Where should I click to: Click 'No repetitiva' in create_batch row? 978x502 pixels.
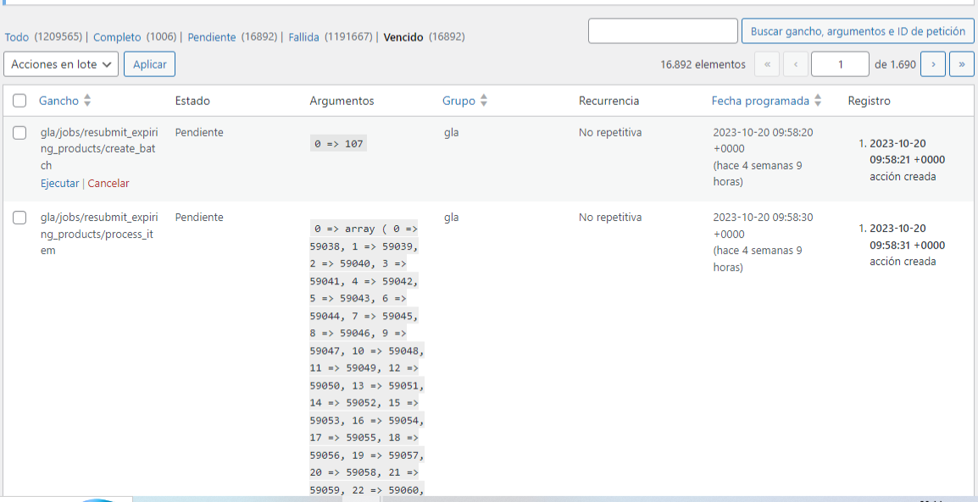pos(610,132)
